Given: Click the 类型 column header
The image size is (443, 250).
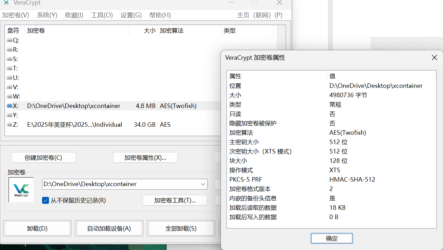Looking at the screenshot, I should (247, 31).
